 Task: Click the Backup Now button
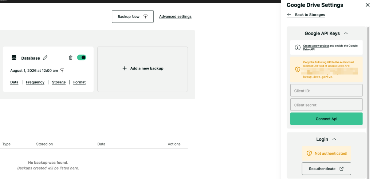coord(133,16)
